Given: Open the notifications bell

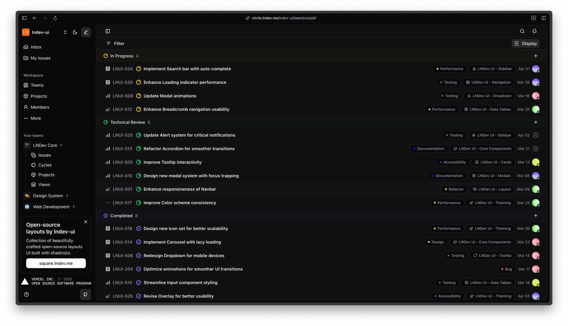Looking at the screenshot, I should (534, 31).
